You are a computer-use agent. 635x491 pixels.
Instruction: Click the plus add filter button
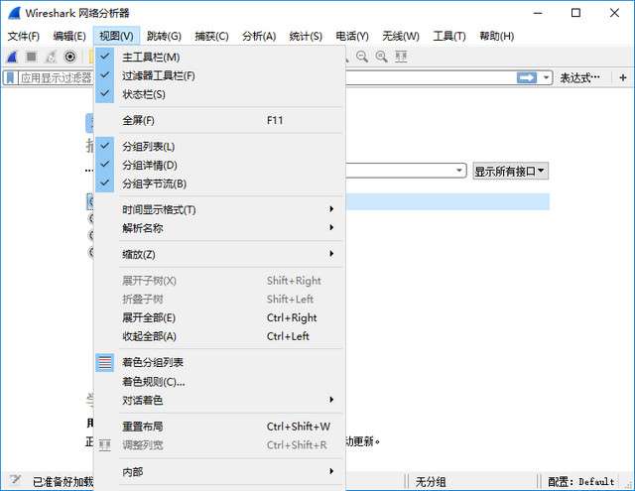[623, 77]
